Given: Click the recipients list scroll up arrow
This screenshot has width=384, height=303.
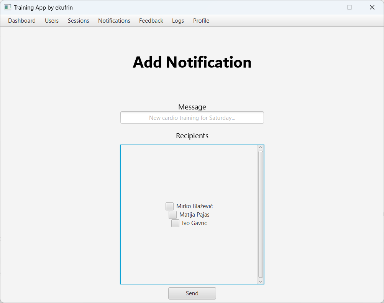Looking at the screenshot, I should (261, 147).
